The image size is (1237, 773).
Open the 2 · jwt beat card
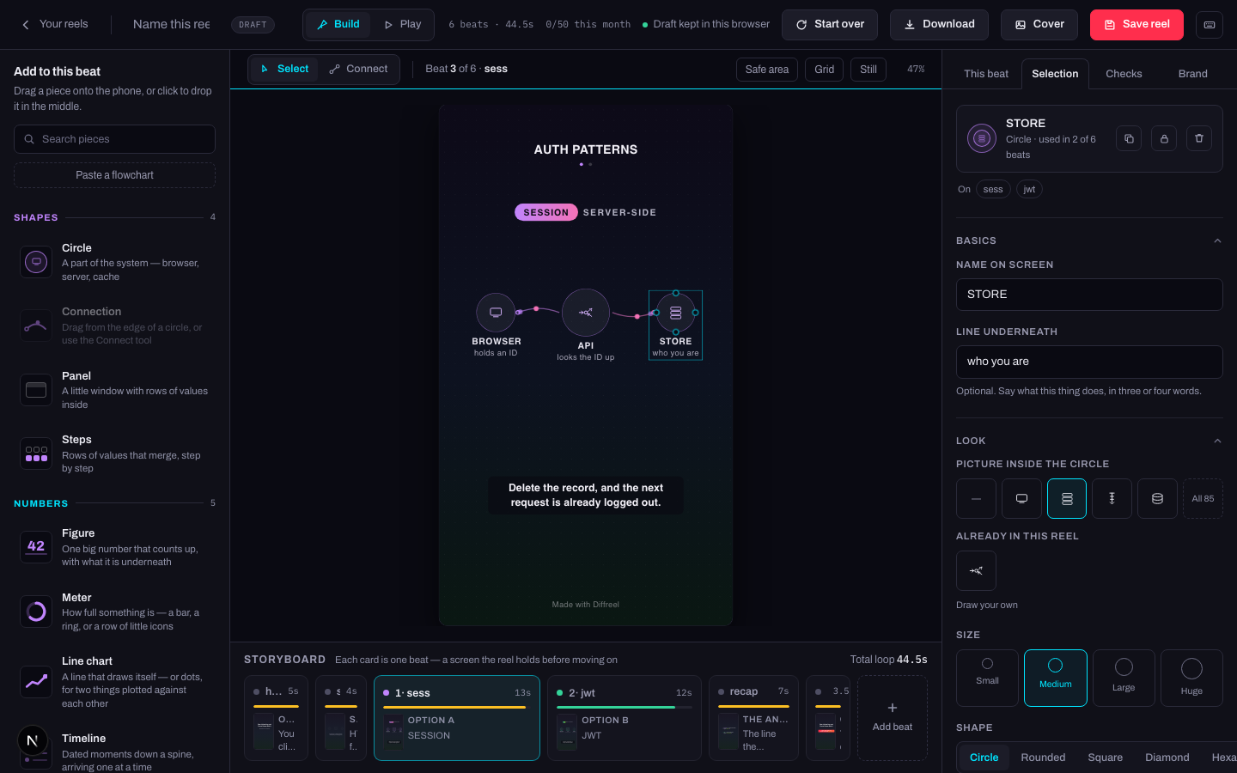(x=625, y=718)
